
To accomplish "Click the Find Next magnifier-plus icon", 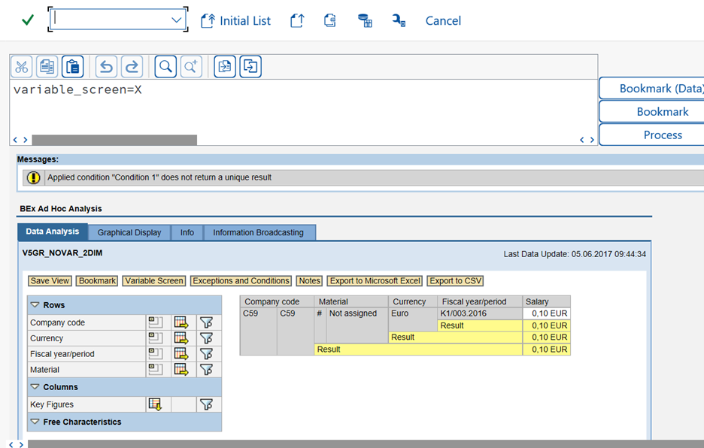I will pyautogui.click(x=191, y=67).
